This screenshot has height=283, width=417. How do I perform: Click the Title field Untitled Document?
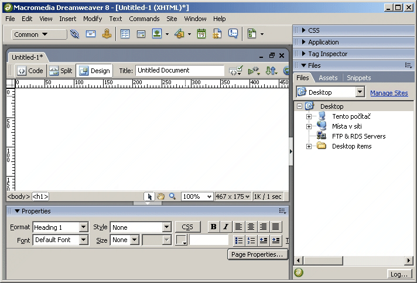tap(180, 70)
